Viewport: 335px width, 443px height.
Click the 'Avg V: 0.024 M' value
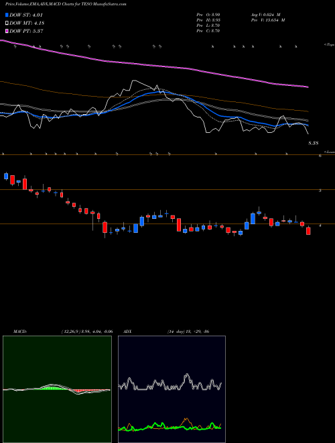(x=267, y=15)
